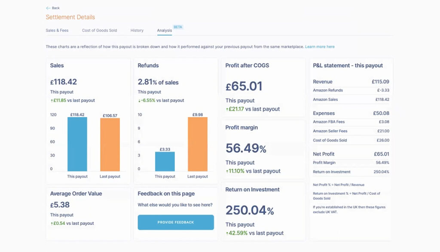Select Amazon FBA Fees row in P&L
Image resolution: width=440 pixels, height=252 pixels.
[351, 122]
